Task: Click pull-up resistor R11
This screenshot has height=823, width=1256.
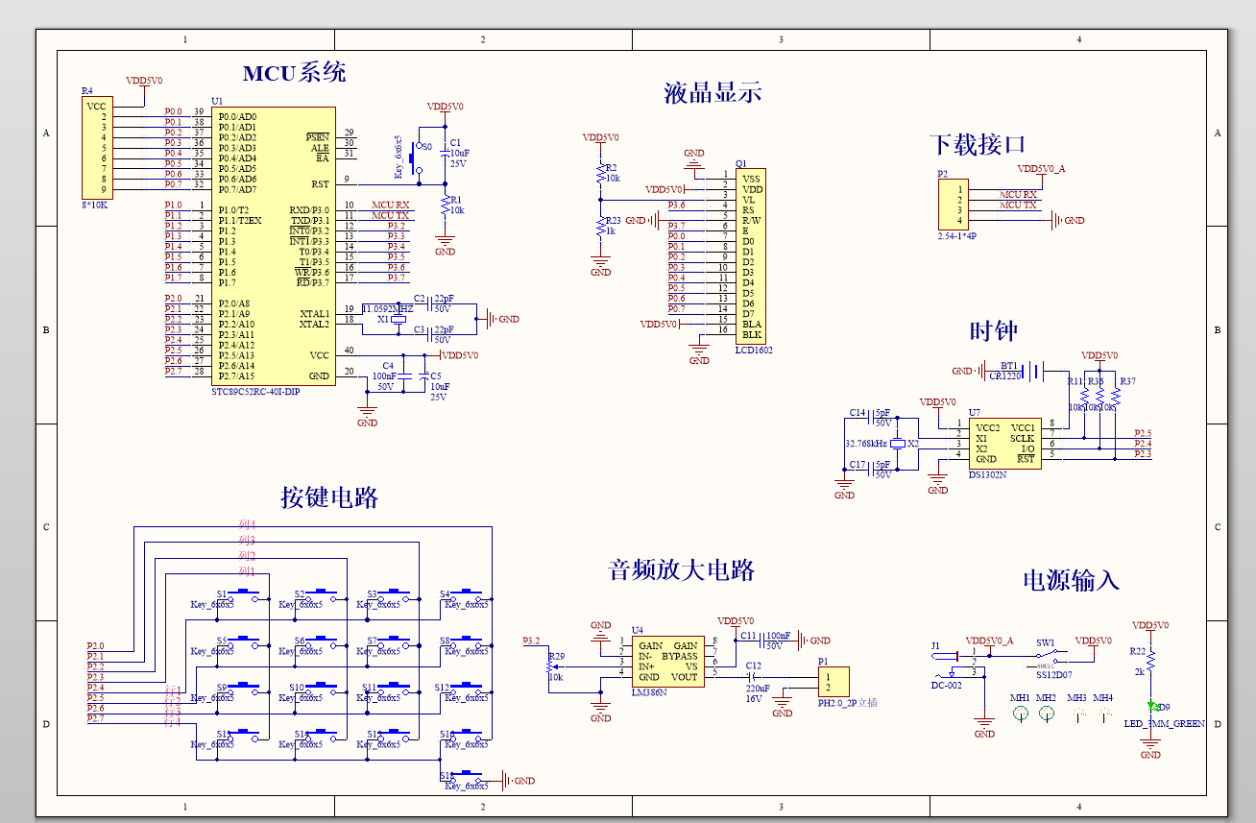Action: 1084,396
